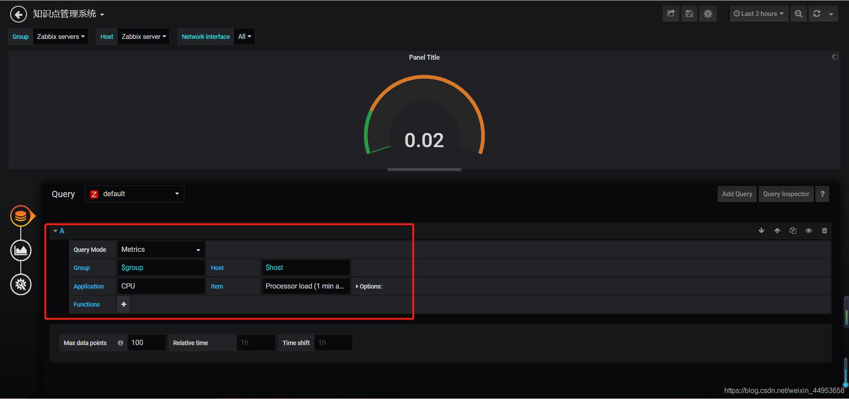
Task: Open the Host Zabbix server dropdown
Action: tap(144, 37)
